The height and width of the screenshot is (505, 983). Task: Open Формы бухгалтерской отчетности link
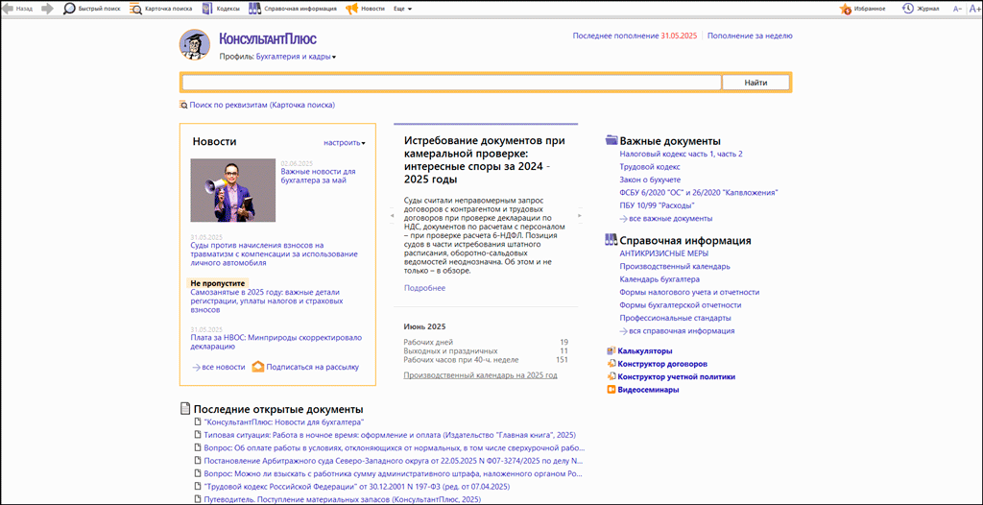click(x=681, y=305)
